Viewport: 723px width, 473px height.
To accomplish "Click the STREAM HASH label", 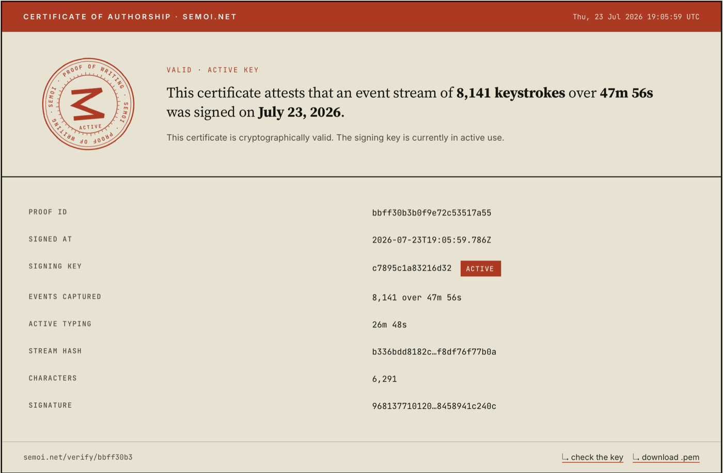I will 55,351.
